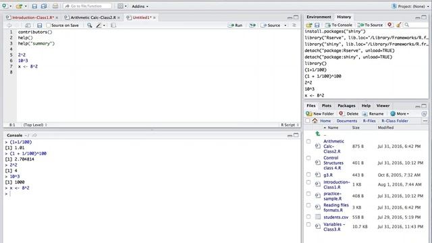Click the Print icon in main toolbar
Screen dimensions: 432x243
tap(55, 6)
